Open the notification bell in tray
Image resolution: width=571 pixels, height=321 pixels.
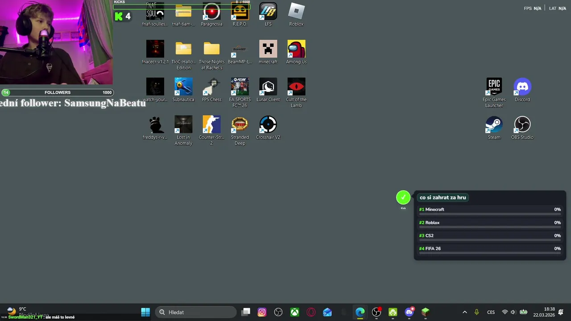click(561, 312)
